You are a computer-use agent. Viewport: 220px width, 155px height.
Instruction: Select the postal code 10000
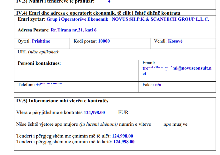[x=104, y=41]
